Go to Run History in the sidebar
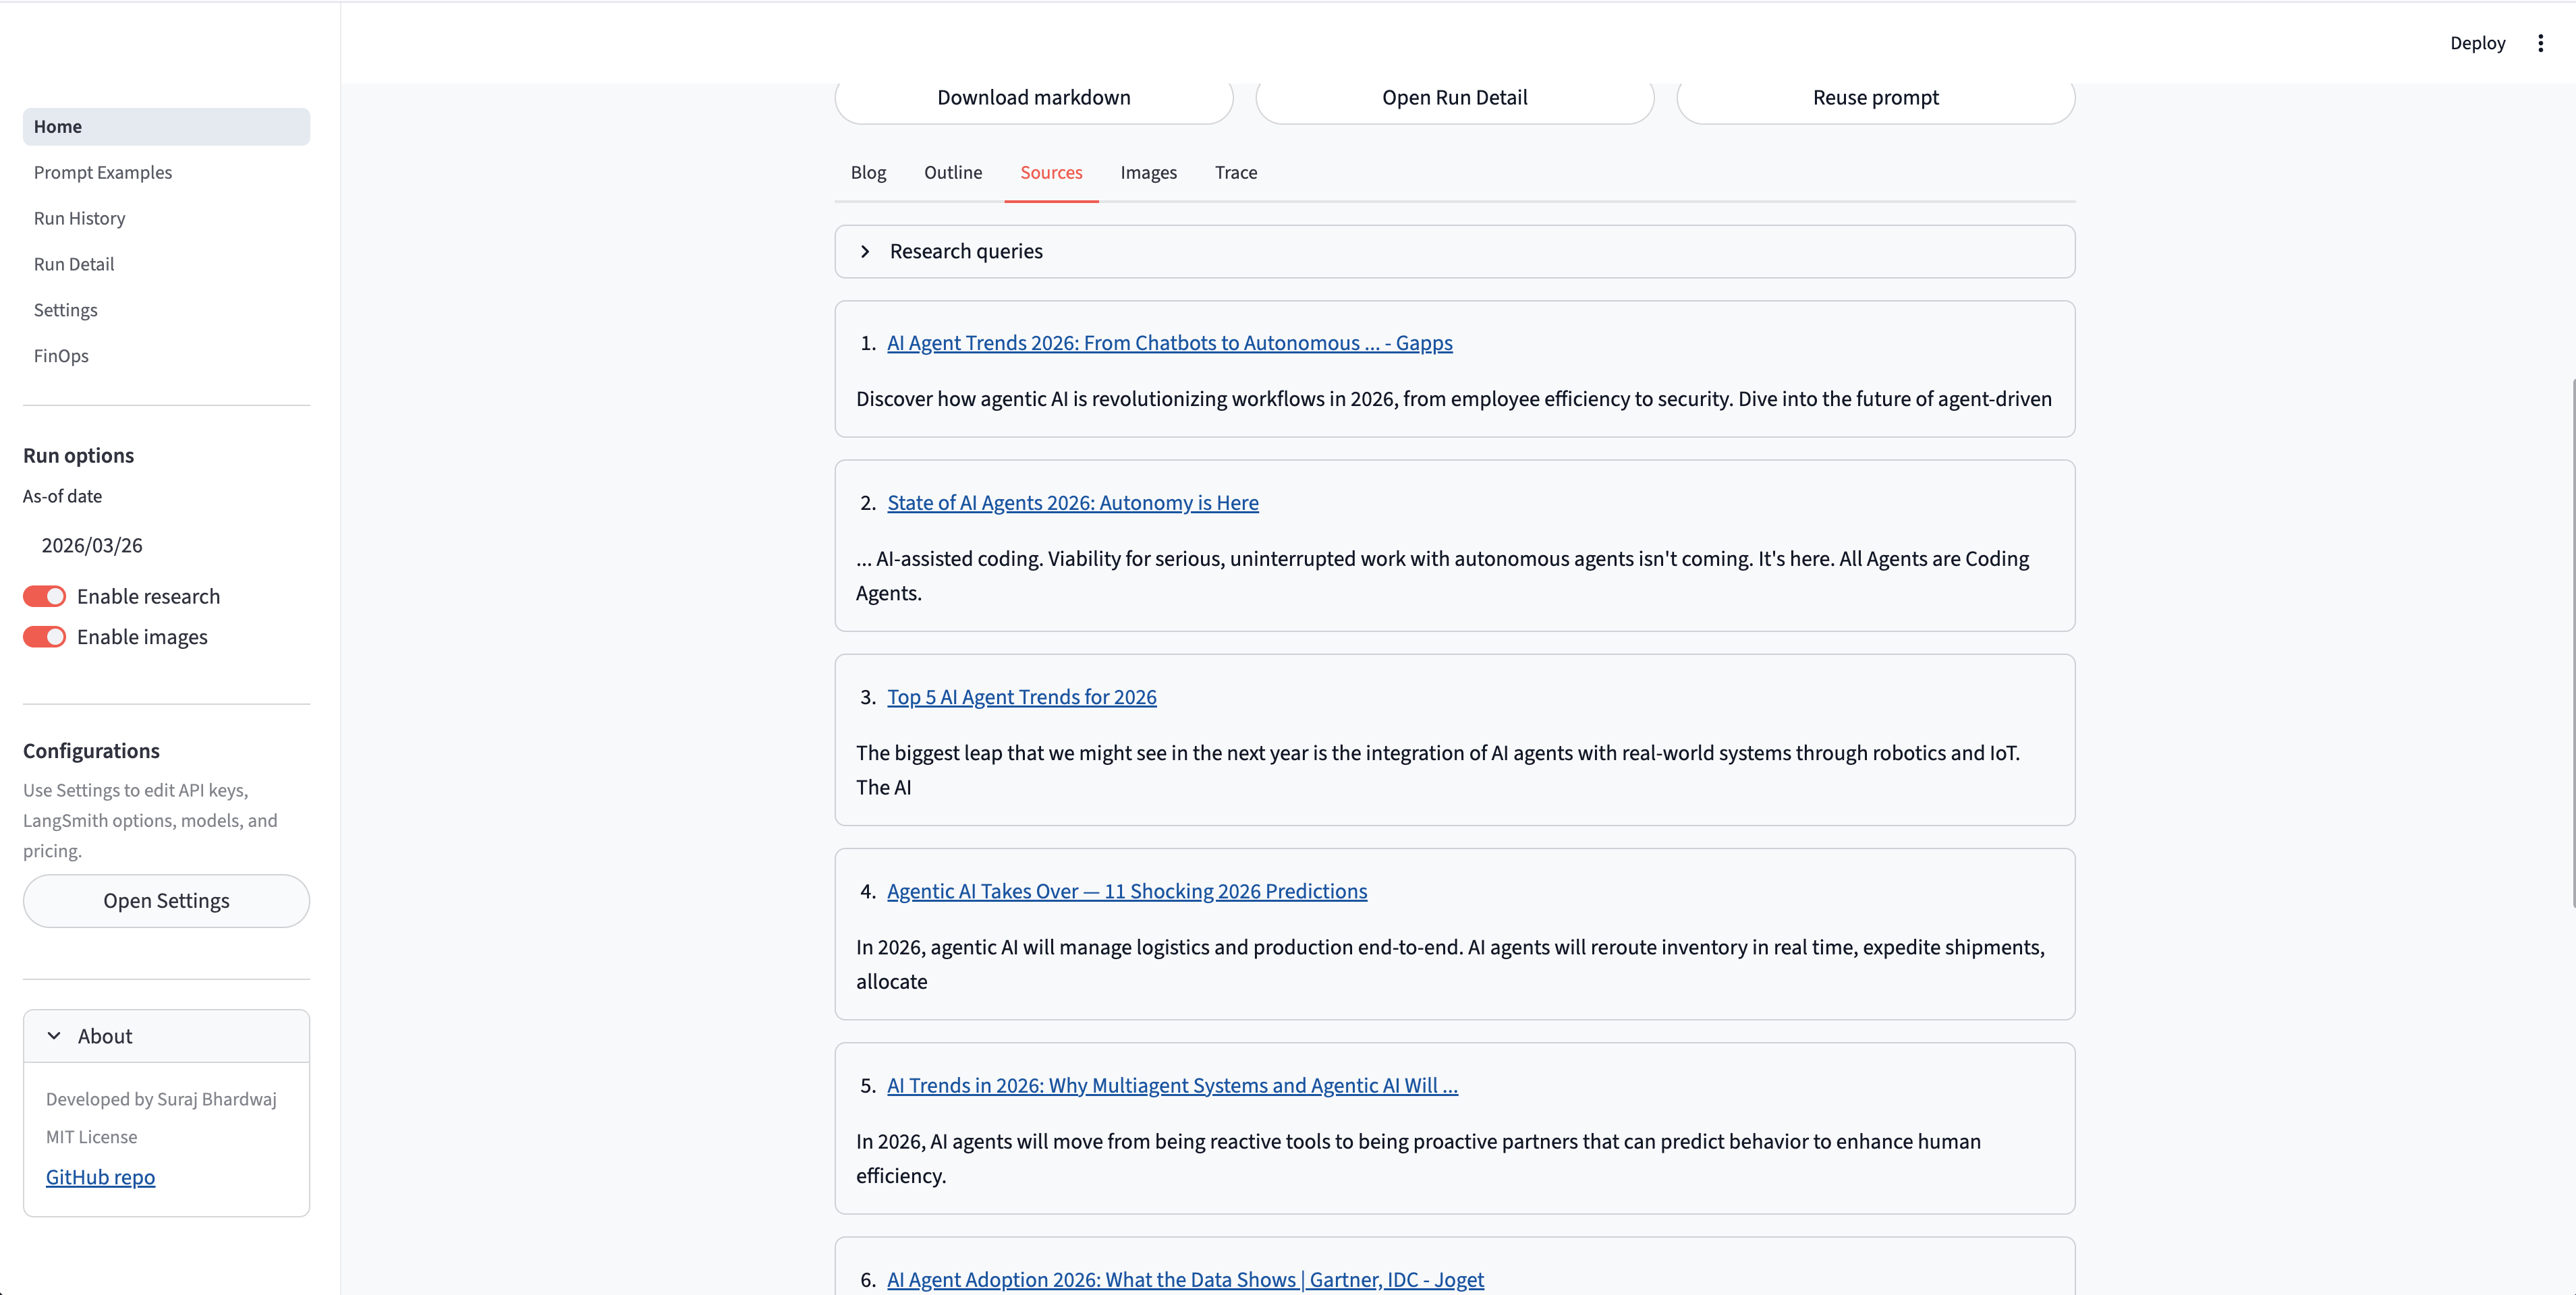The image size is (2576, 1295). 79,218
